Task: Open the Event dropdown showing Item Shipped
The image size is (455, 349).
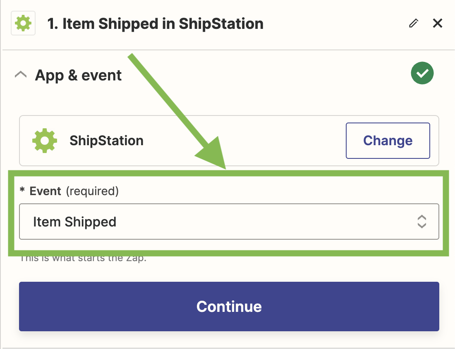Action: tap(229, 222)
